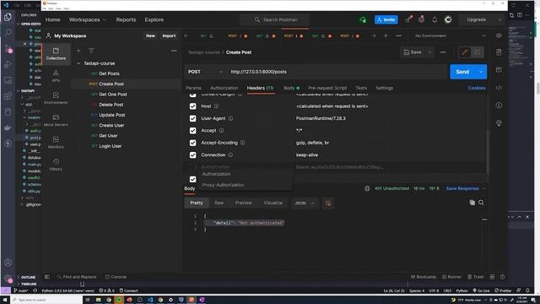Add a new request tab with the plus icon

point(386,35)
